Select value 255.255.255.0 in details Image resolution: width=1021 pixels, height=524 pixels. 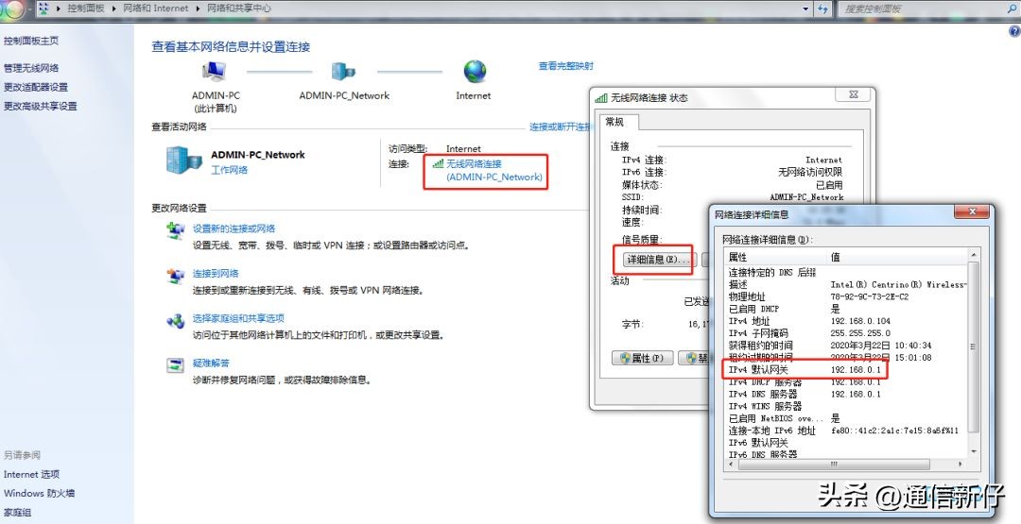point(860,333)
